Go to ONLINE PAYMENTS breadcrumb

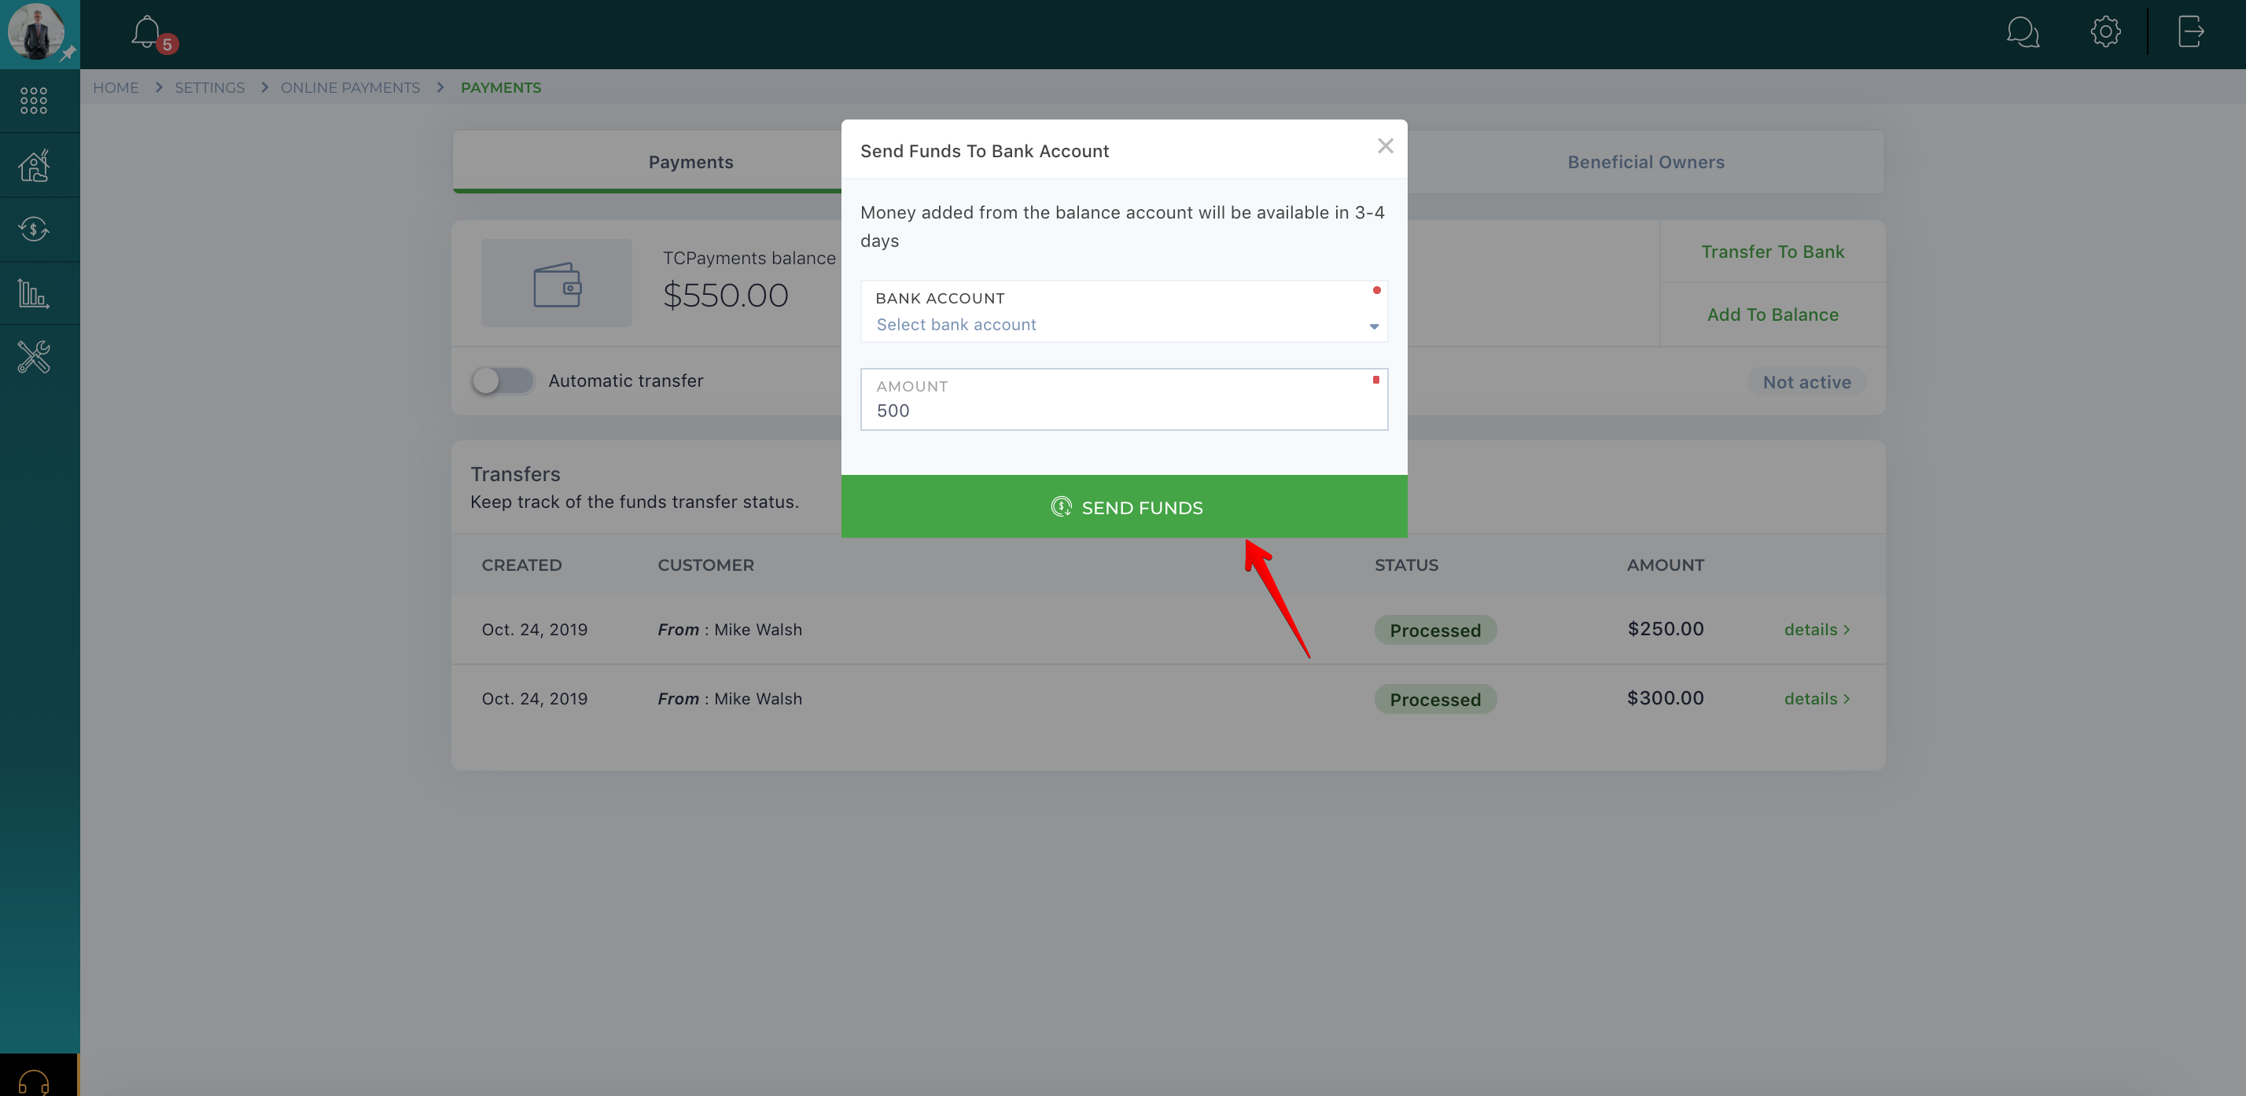pyautogui.click(x=350, y=88)
